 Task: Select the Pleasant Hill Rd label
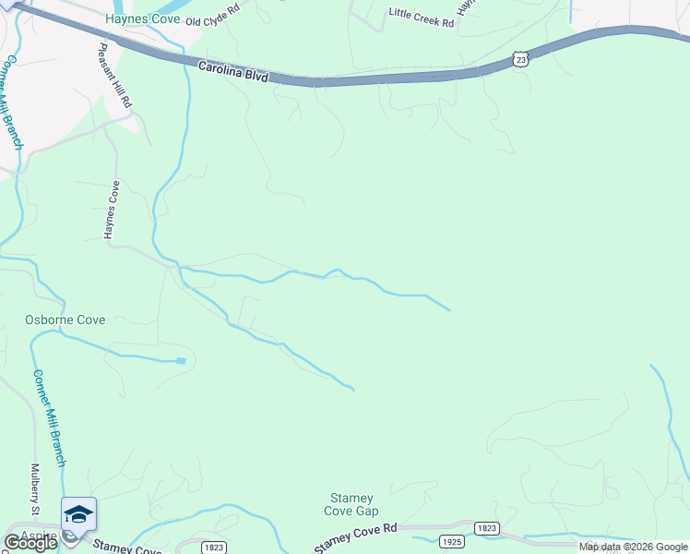(x=114, y=76)
